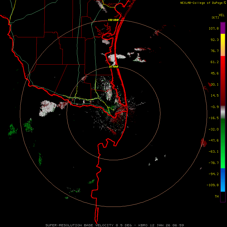This screenshot has width=227, height=227.
Task: Pick the gray near-zero band of scale
Action: pyautogui.click(x=223, y=112)
